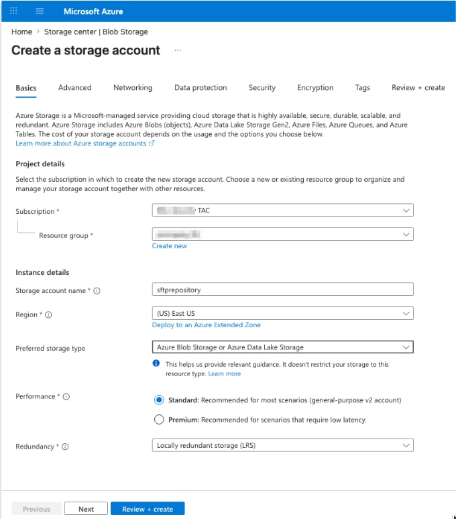Click the Project details heading text
Viewport: 456px width, 519px height.
tap(40, 164)
